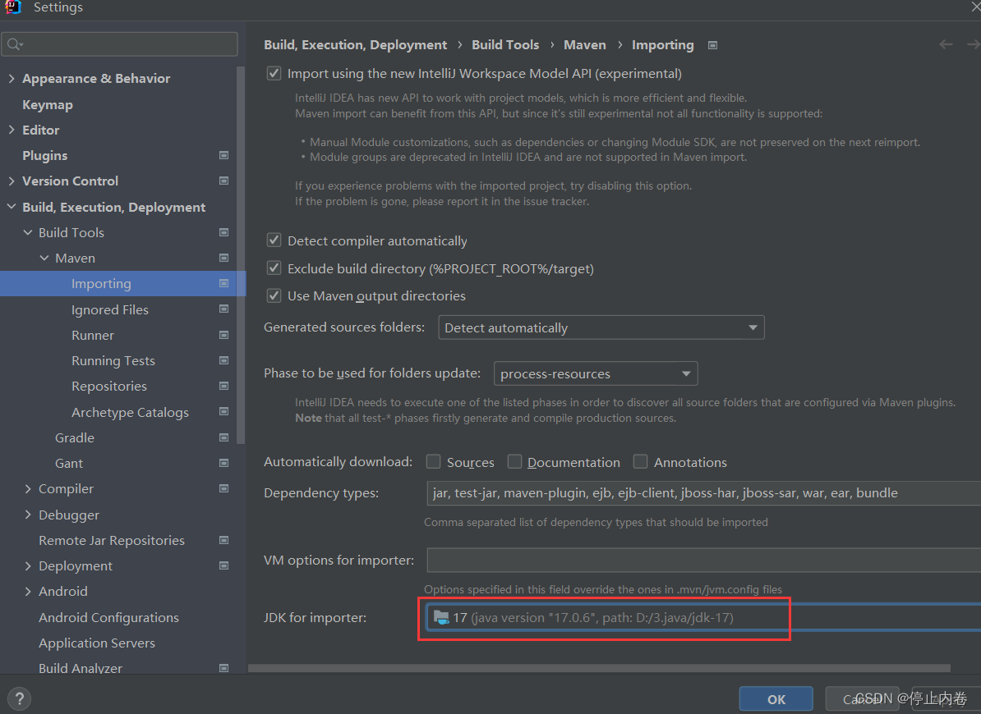Click Build Tools in the breadcrumb
981x714 pixels.
pos(505,45)
